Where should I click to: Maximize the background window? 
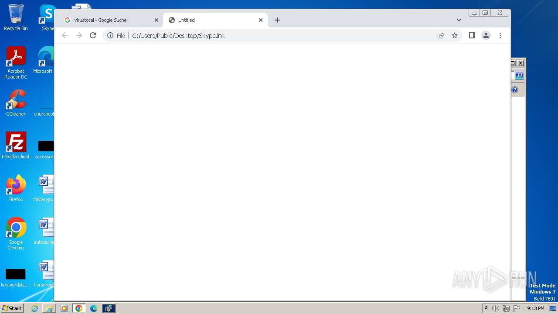tap(513, 63)
